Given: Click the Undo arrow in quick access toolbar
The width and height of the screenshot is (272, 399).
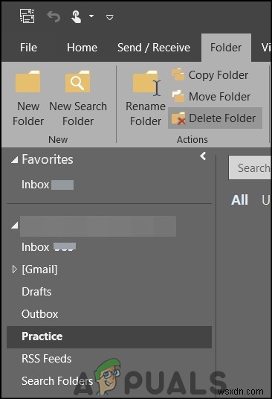Looking at the screenshot, I should point(54,17).
